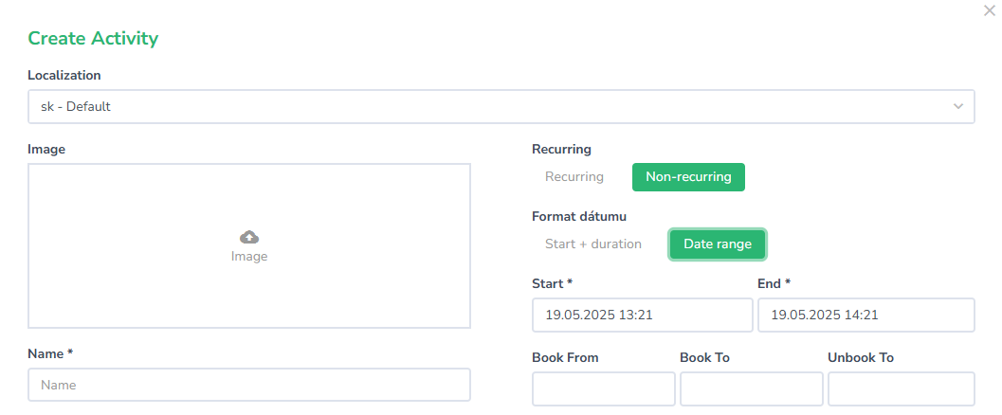The image size is (1002, 415).
Task: Click the Start date field 19.05.2025 13:21
Action: (x=642, y=316)
